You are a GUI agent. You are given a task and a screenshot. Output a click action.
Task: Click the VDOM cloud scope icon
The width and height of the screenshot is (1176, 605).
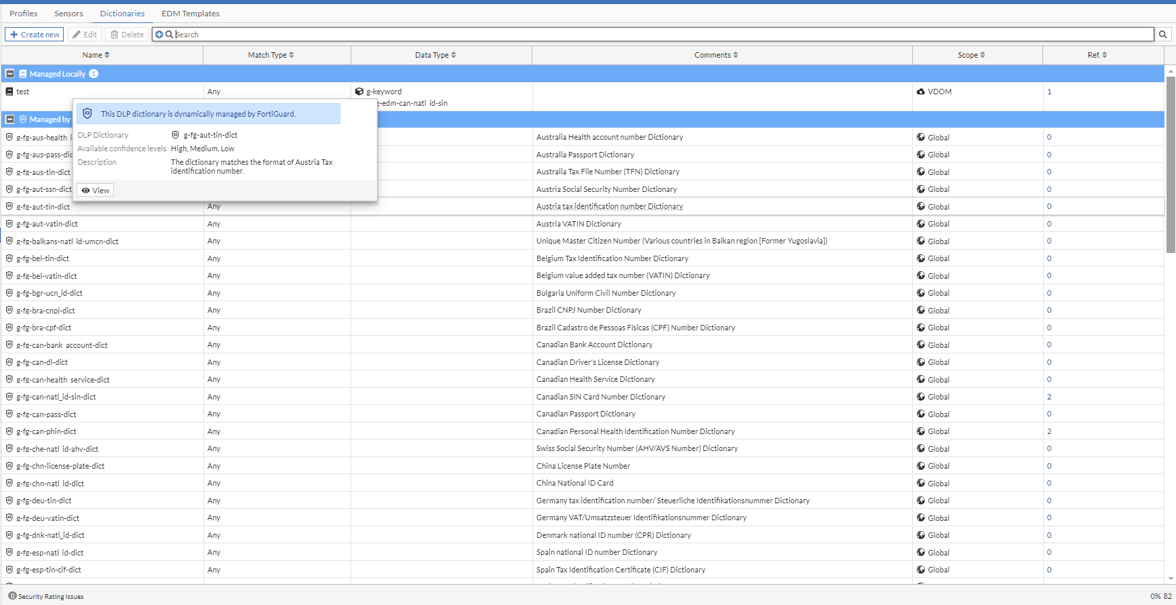coord(921,92)
